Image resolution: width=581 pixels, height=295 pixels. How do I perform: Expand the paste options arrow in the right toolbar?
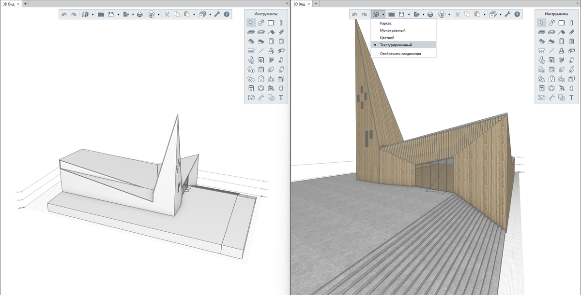click(485, 14)
